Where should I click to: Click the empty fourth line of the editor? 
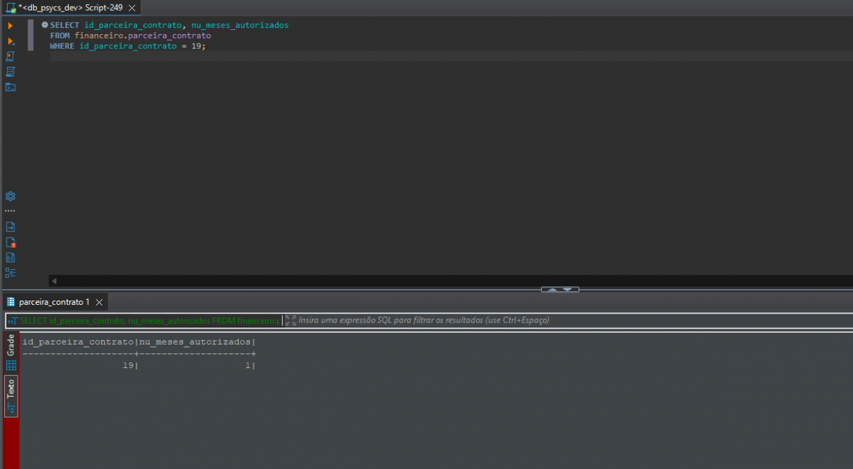(451, 56)
